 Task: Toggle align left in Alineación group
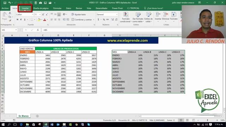tap(52, 19)
